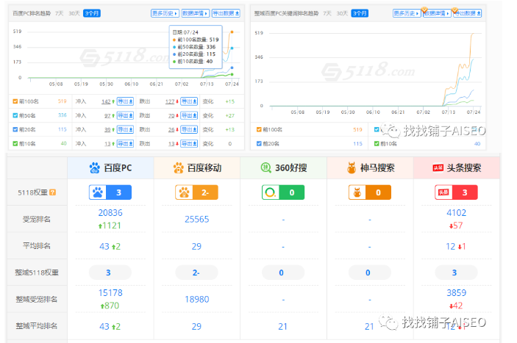Open 数据详情 dropdown in 百度PC排名趋势 panel

(195, 13)
